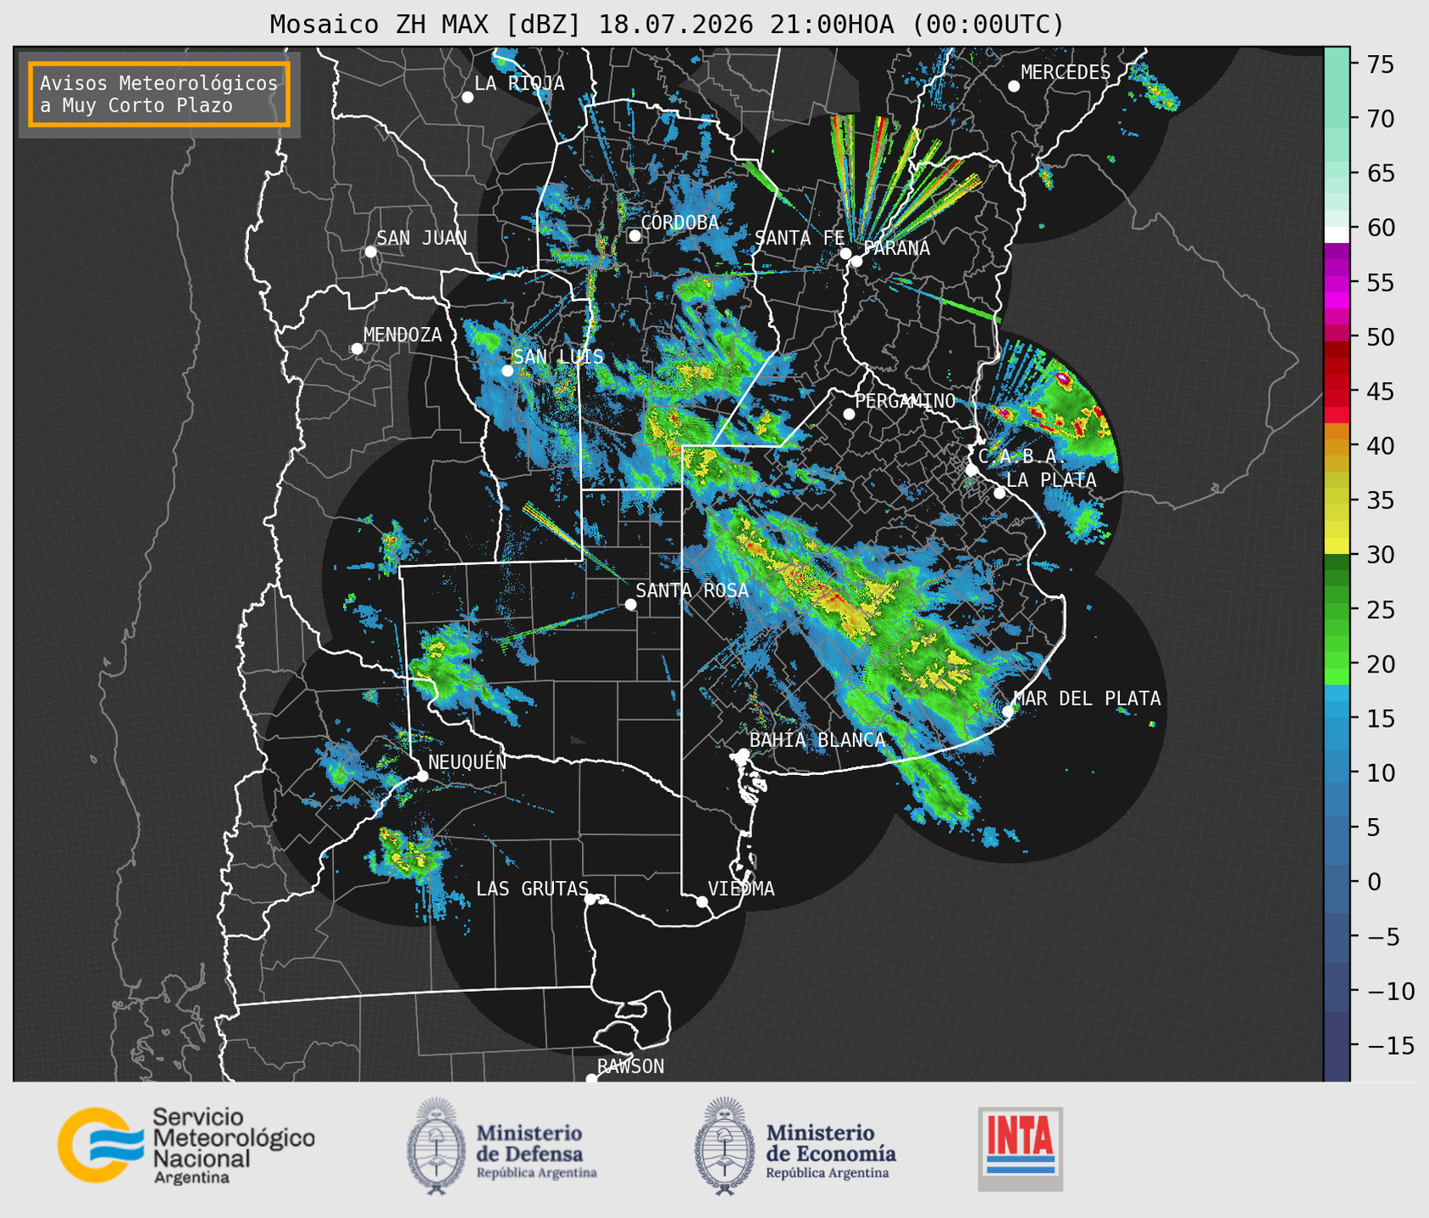
Task: Click the Viedma location dot
Action: pos(702,901)
